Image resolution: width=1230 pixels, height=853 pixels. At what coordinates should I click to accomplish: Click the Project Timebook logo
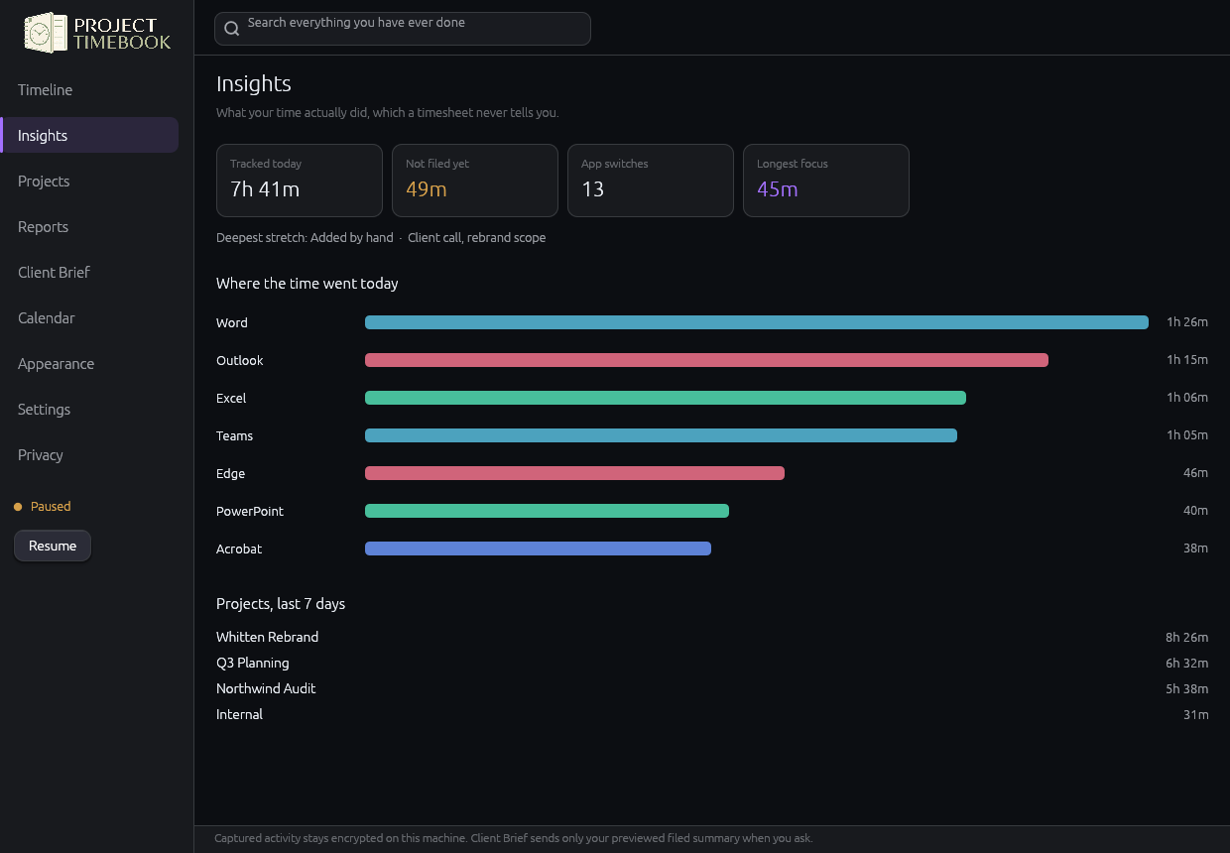97,33
